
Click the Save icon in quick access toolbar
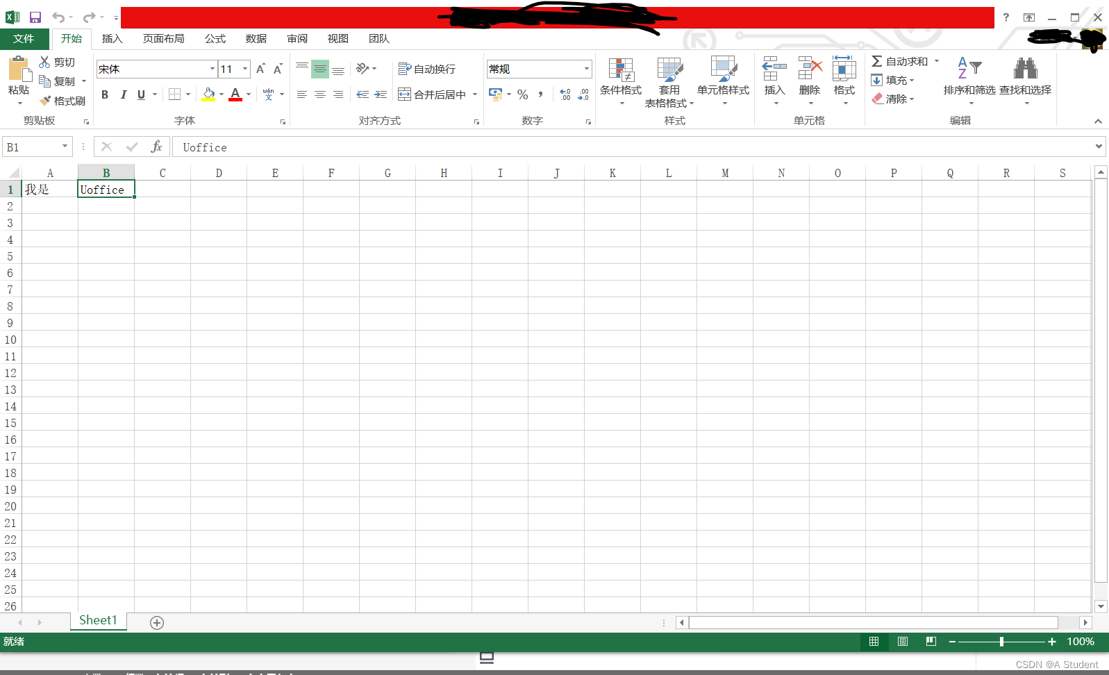tap(35, 17)
